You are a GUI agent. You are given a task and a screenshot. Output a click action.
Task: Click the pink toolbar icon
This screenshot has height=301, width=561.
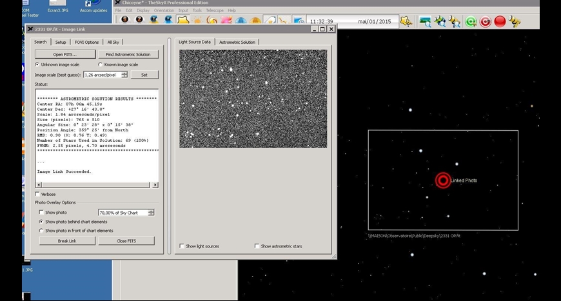point(226,21)
